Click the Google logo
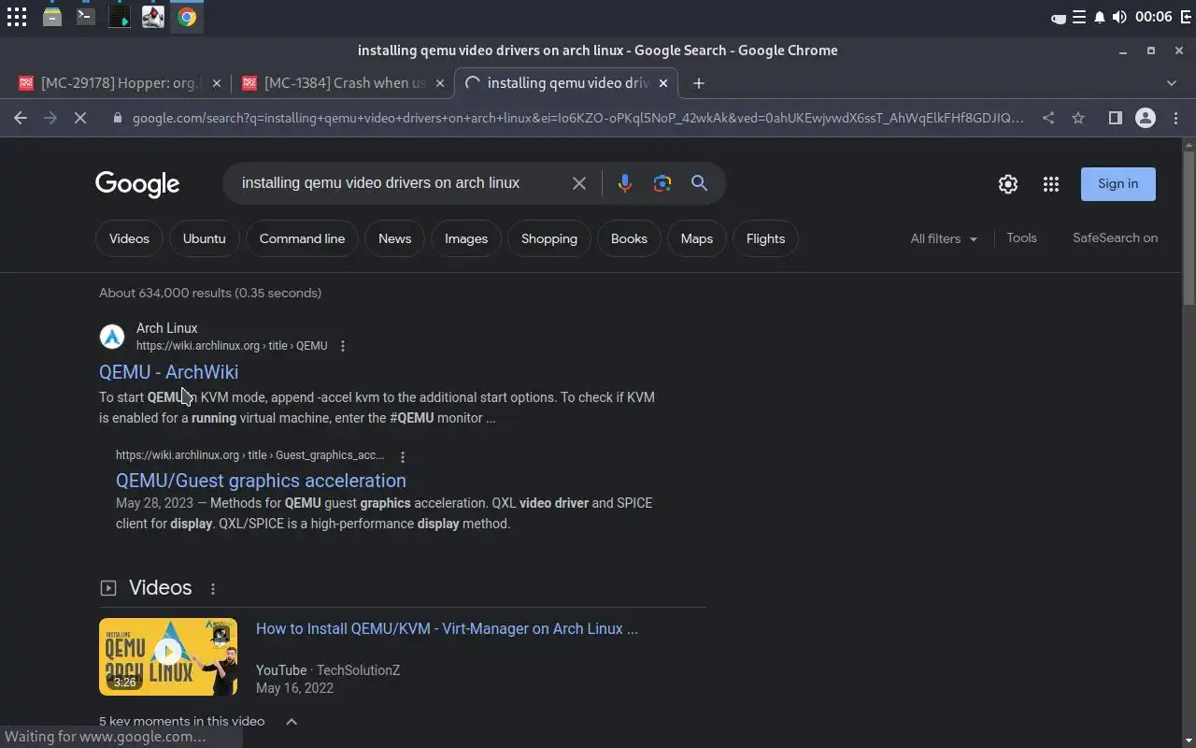The width and height of the screenshot is (1196, 748). [x=137, y=184]
